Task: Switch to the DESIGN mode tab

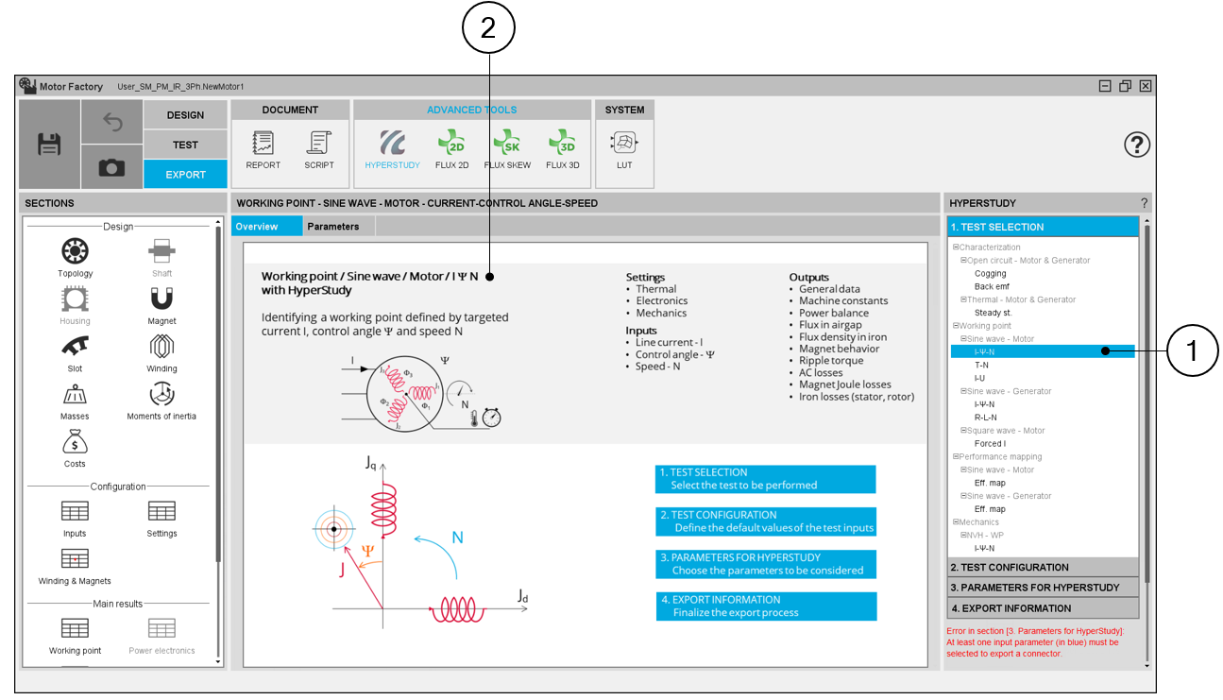Action: tap(185, 115)
